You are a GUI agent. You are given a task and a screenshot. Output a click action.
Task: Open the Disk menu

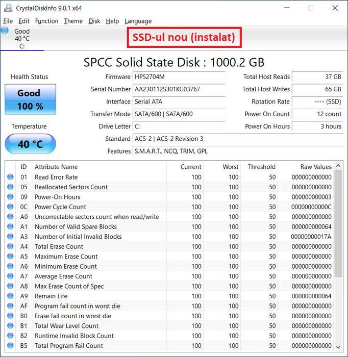(x=94, y=21)
